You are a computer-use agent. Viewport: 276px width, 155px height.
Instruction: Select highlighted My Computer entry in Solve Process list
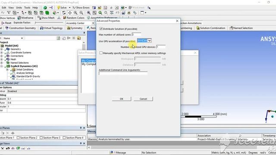click(88, 61)
